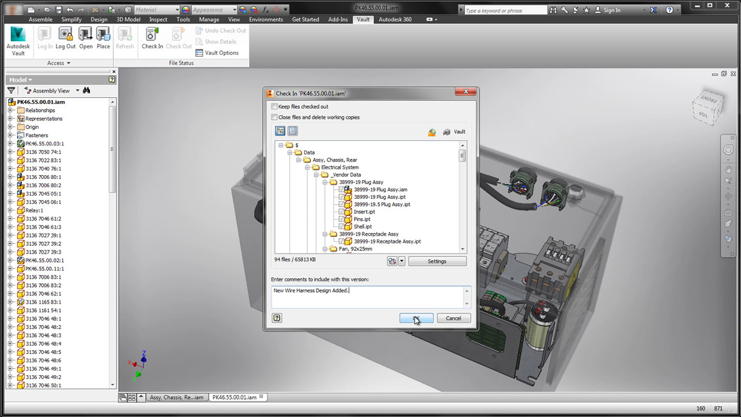The image size is (741, 417).
Task: Click the star Favorites icon in title bar
Action: pos(587,10)
